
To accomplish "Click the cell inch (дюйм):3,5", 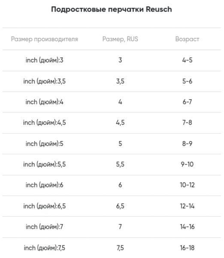I will tap(44, 81).
